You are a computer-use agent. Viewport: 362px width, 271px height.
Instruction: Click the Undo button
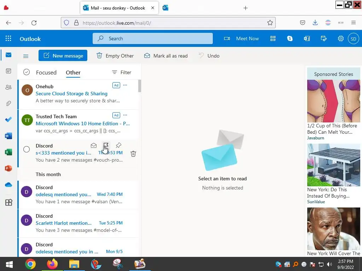tap(209, 56)
